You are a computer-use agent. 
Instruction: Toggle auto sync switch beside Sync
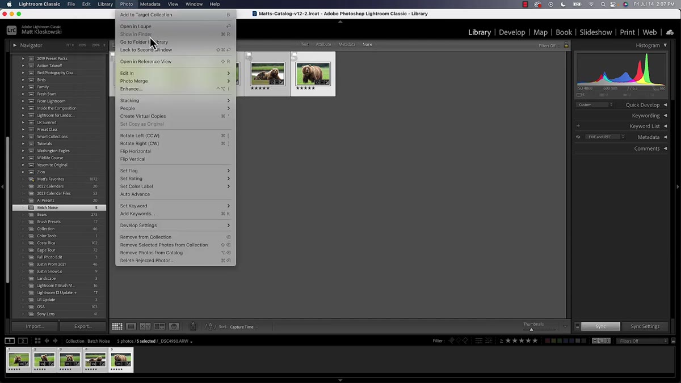pos(577,326)
